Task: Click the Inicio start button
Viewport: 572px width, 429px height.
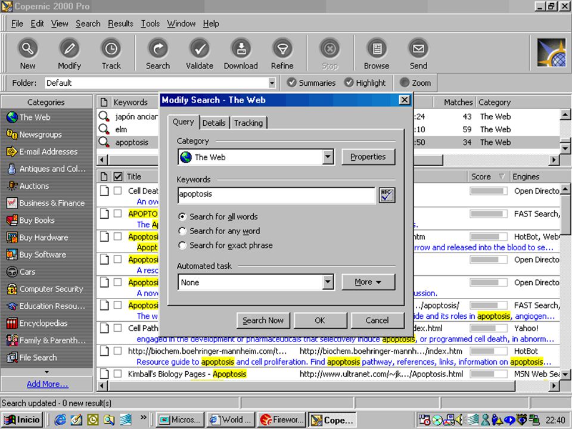Action: (23, 420)
